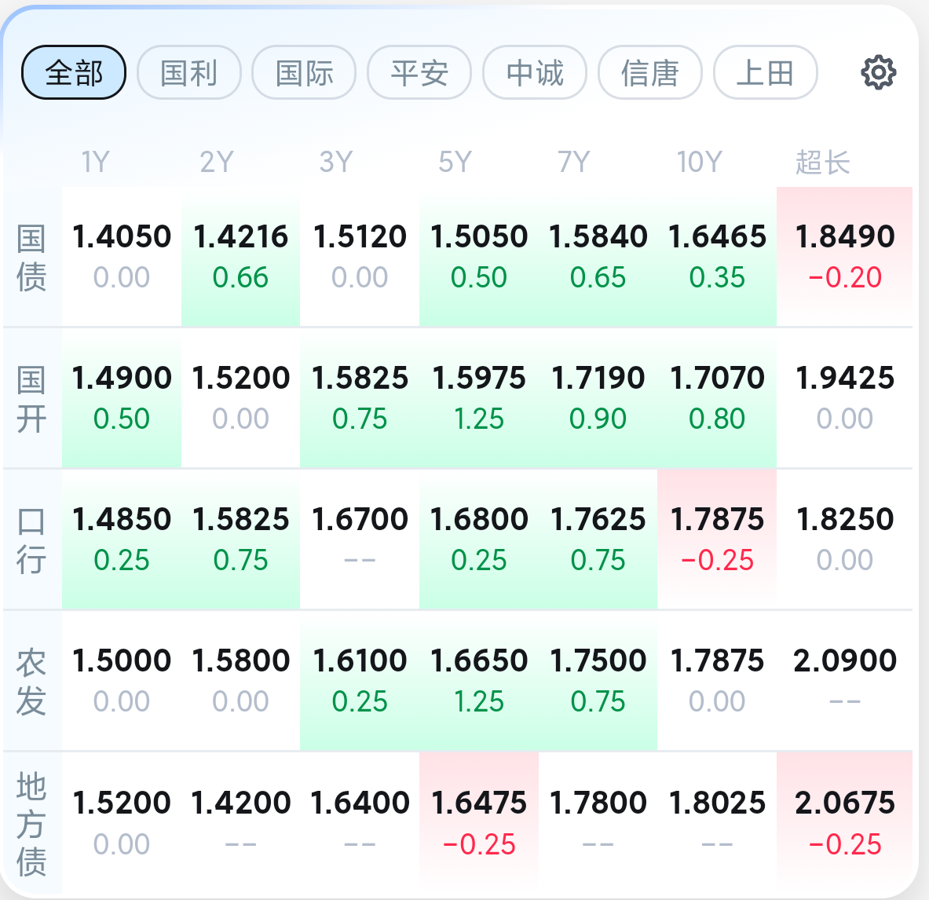Open the settings gear icon

[x=878, y=73]
